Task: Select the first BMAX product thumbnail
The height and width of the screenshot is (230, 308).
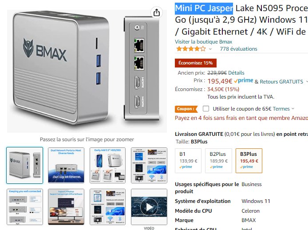Action: click(x=25, y=165)
